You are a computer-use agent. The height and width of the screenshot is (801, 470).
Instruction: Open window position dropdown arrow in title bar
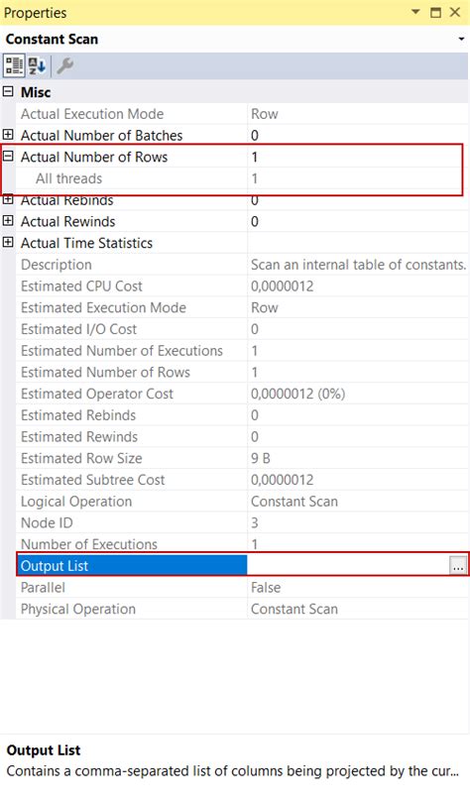point(415,12)
